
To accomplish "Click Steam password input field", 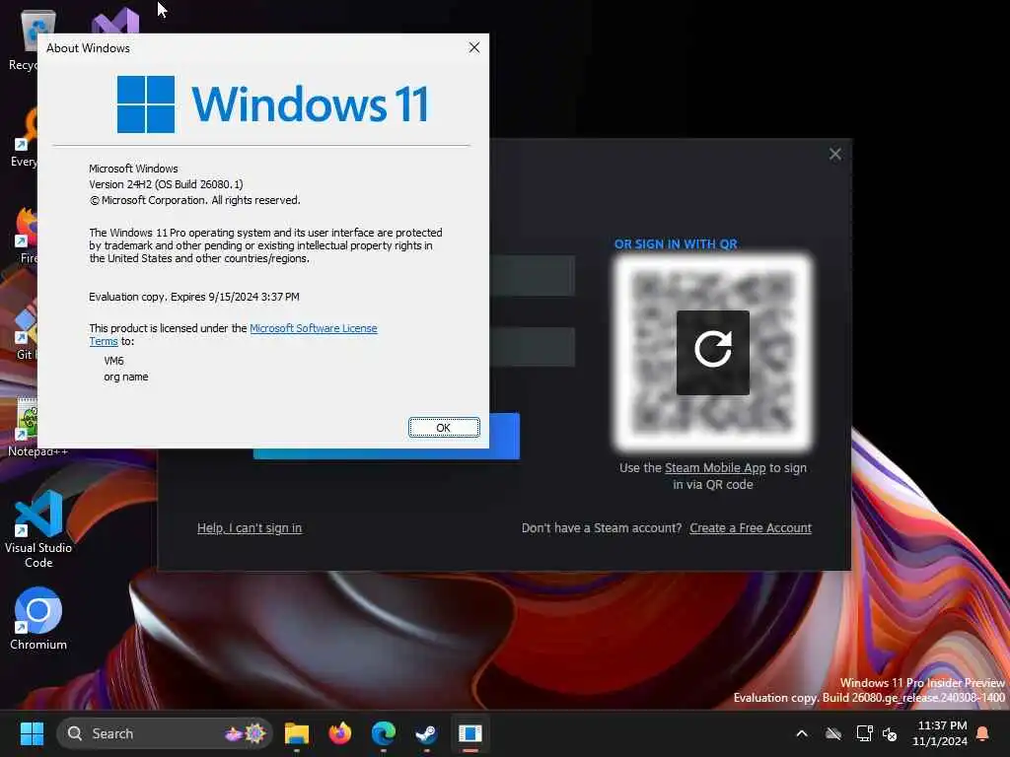I will coord(532,347).
